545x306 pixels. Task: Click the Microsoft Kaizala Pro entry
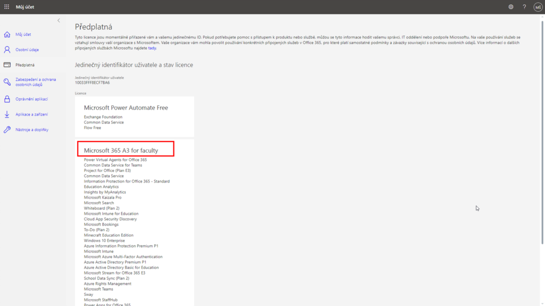click(x=103, y=197)
